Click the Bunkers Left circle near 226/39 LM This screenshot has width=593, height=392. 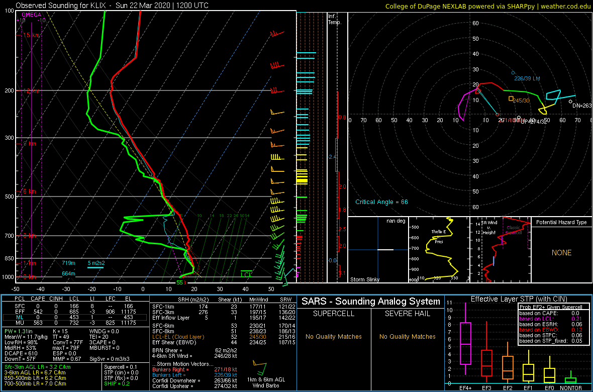tap(513, 73)
